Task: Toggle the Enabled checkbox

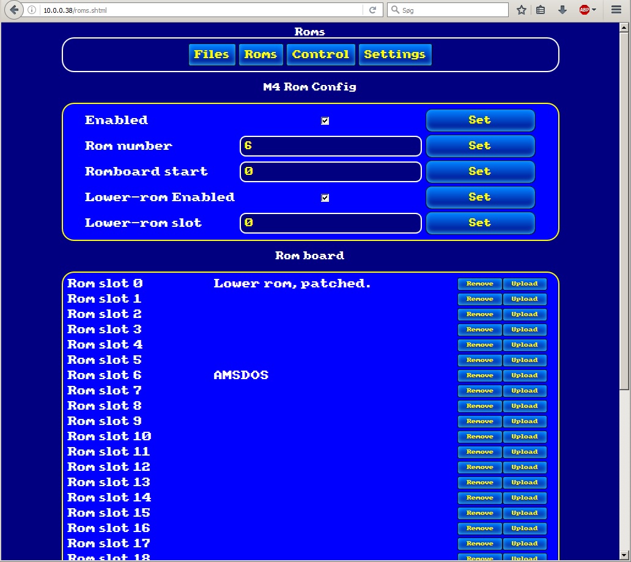Action: 325,120
